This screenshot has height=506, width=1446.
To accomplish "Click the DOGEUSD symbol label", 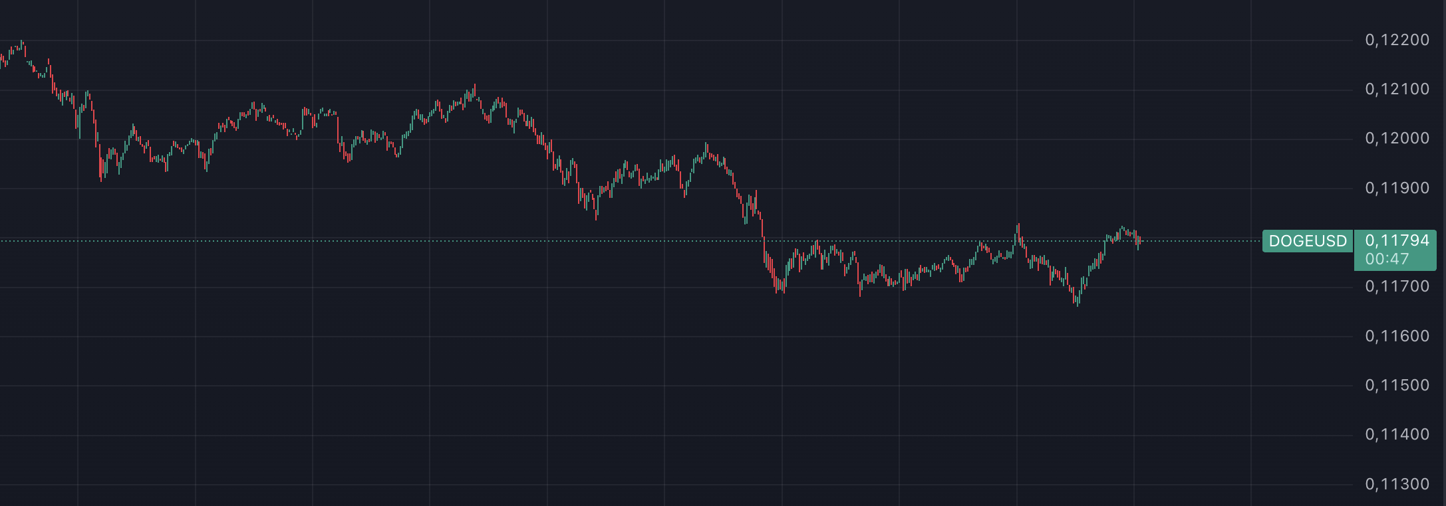I will (1308, 241).
